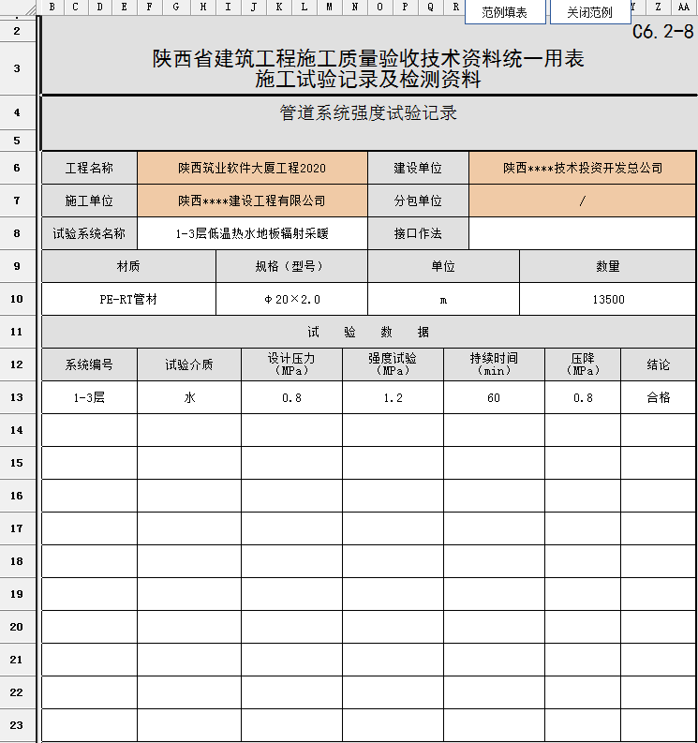698x743 pixels.
Task: Click the 接口作法 label cell
Action: [418, 233]
